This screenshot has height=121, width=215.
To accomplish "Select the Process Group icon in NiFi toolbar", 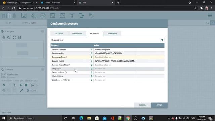I will [53, 15].
